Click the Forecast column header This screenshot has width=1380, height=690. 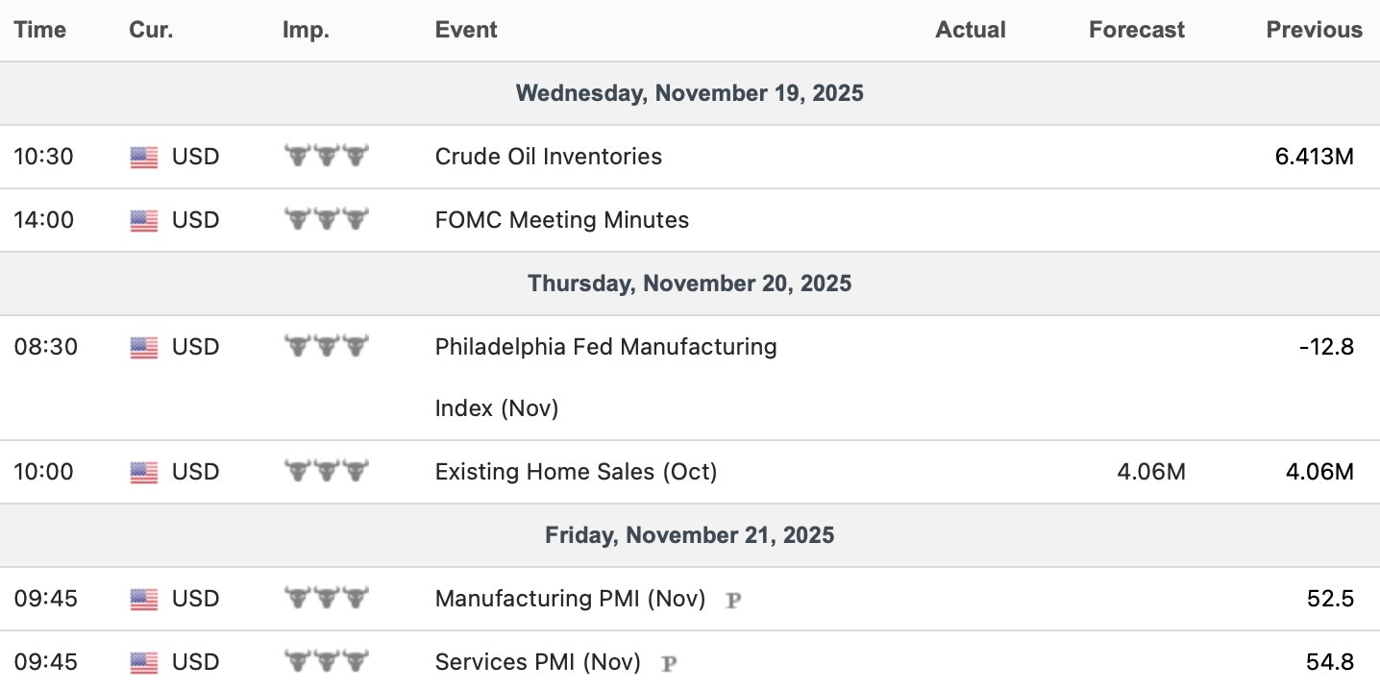(x=1136, y=30)
